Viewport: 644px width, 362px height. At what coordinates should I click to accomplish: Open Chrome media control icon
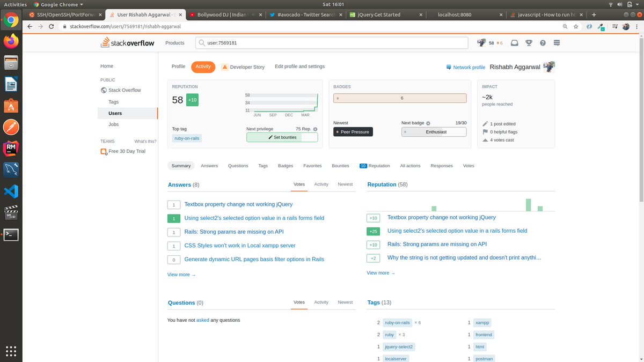[x=614, y=26]
